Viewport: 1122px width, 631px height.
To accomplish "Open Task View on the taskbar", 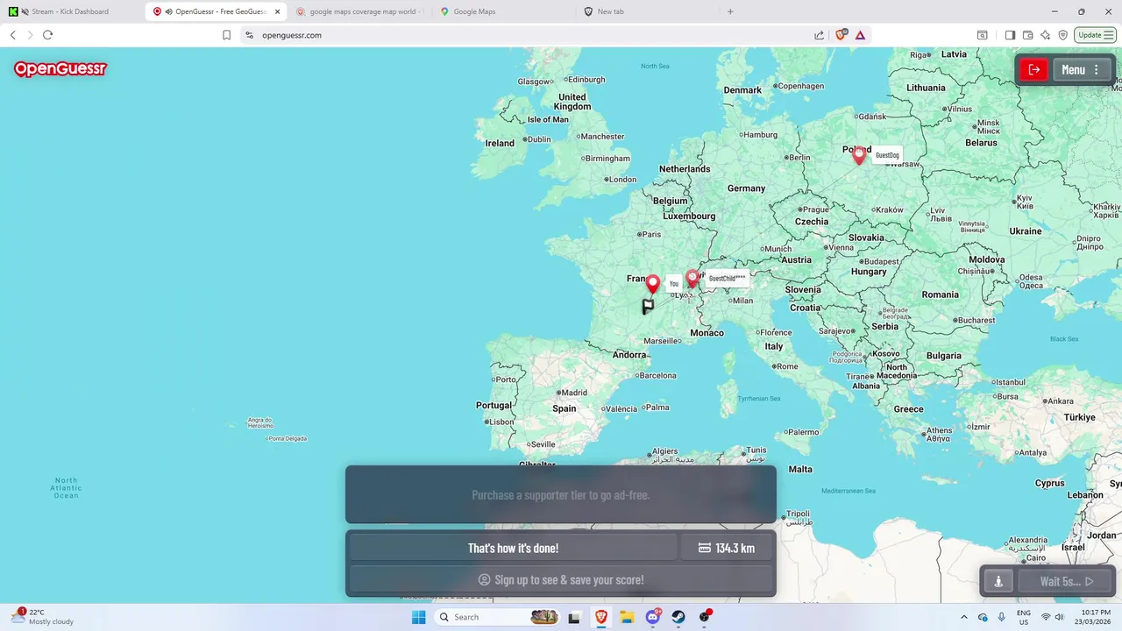I will (x=574, y=617).
